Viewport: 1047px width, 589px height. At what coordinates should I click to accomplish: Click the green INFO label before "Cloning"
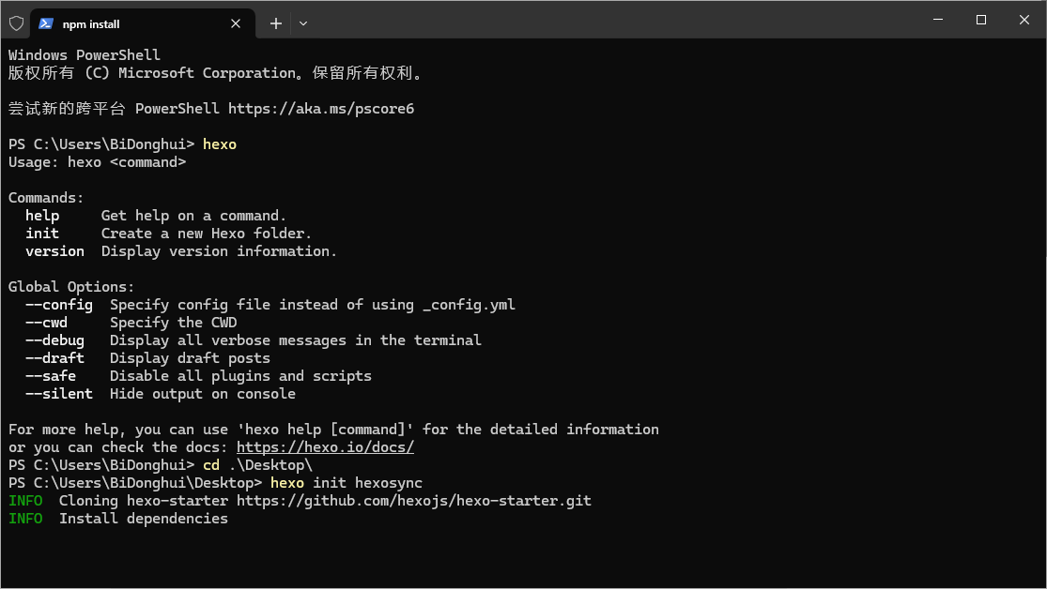coord(25,501)
